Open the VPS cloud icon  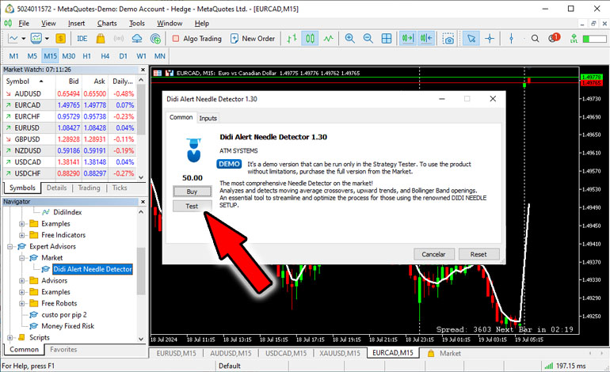pyautogui.click(x=137, y=39)
